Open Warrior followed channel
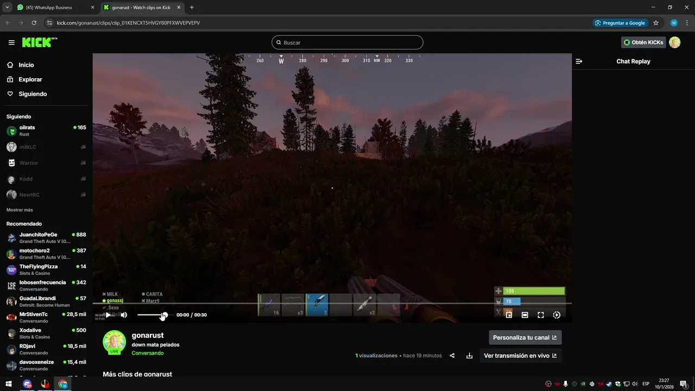This screenshot has width=695, height=391. 46,163
